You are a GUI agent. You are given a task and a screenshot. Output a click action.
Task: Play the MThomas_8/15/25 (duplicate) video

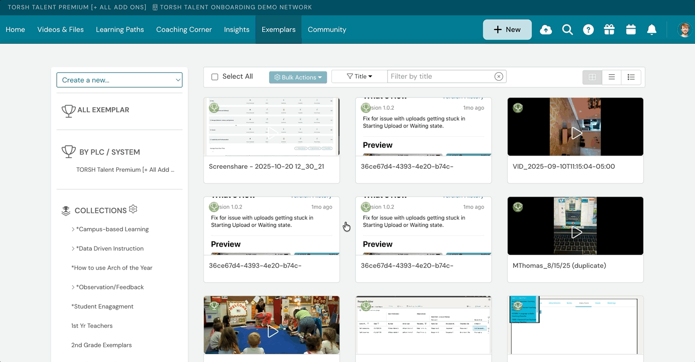point(576,232)
